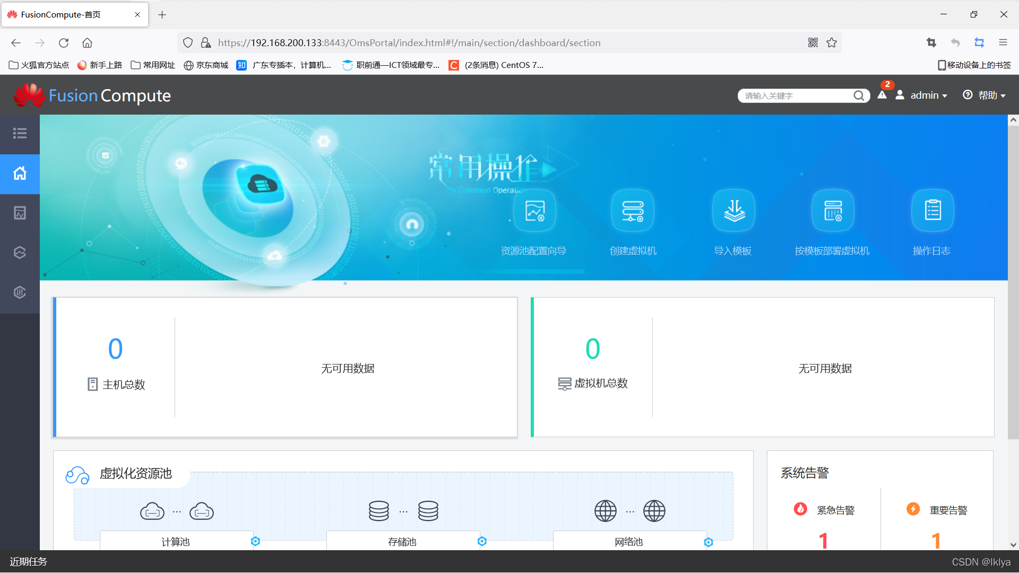Expand the sidebar menu list icon
Viewport: 1019px width, 573px height.
pos(20,133)
